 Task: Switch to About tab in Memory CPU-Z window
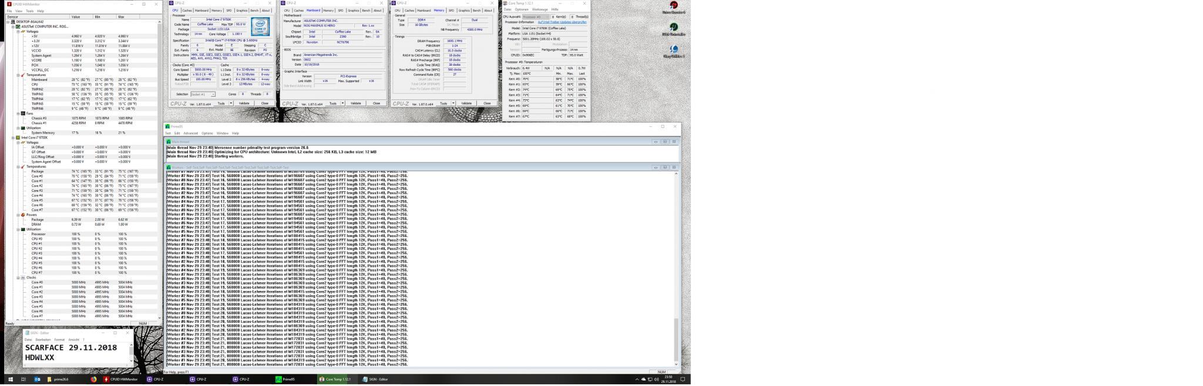488,10
